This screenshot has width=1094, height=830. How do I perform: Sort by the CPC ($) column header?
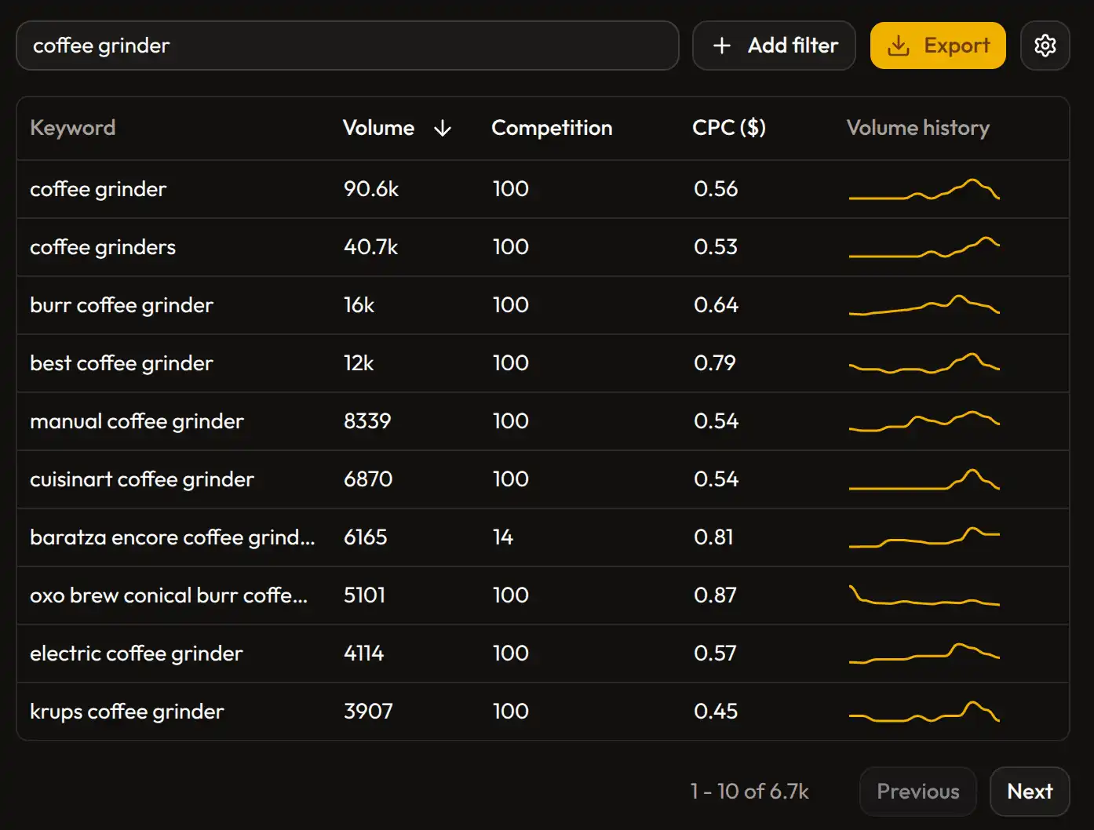(728, 128)
